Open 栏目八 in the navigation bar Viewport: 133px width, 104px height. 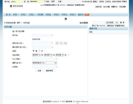click(73, 15)
